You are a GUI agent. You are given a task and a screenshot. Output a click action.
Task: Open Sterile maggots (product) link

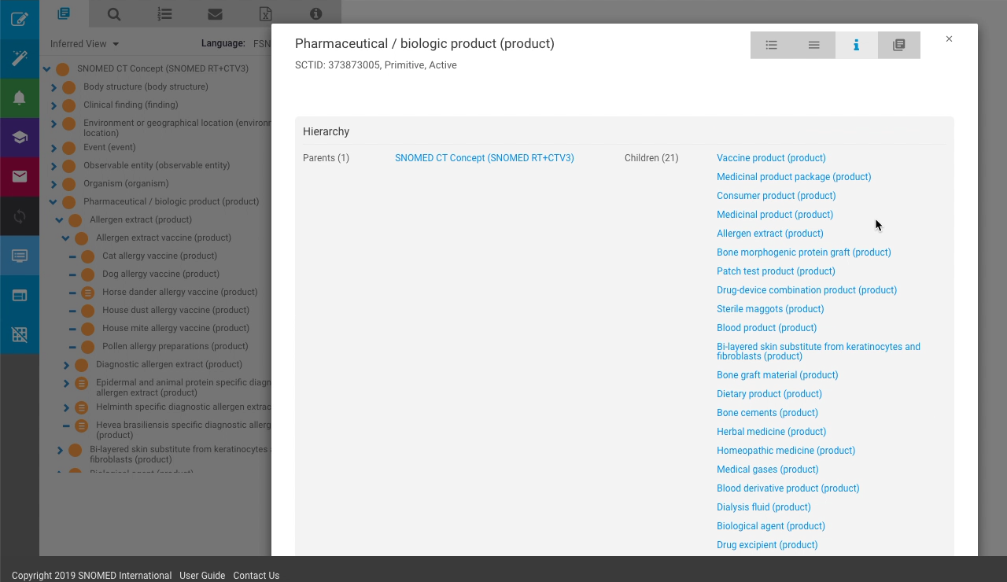coord(770,309)
